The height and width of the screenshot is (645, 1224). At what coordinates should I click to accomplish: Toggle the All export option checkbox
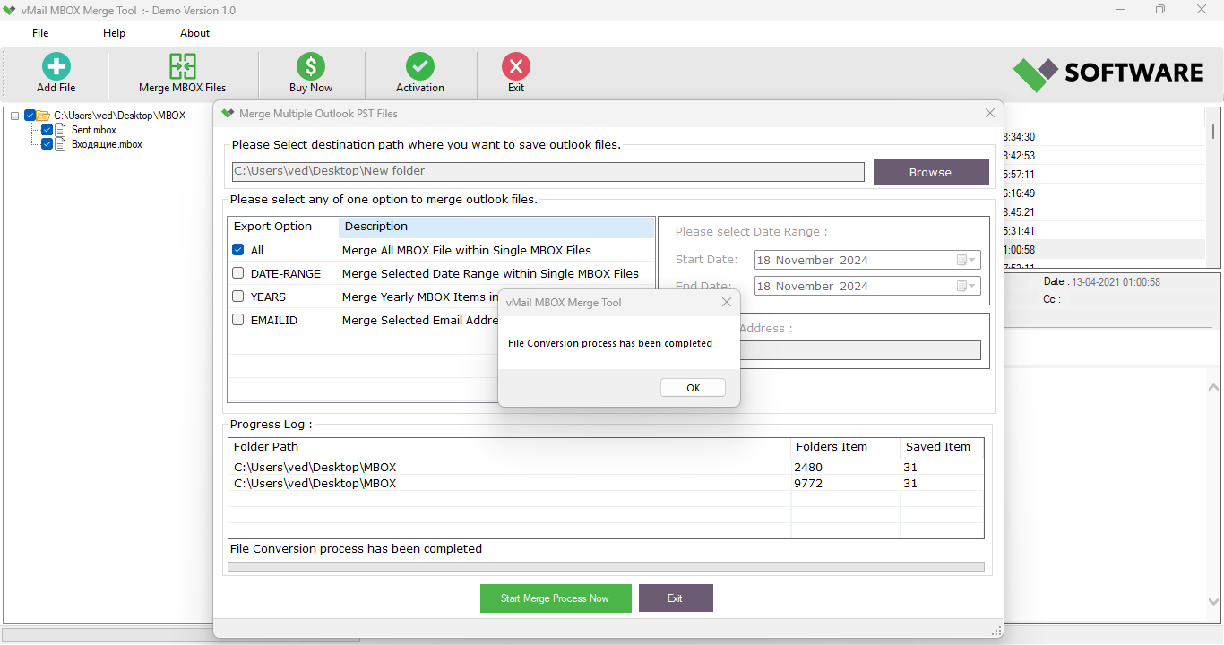click(238, 250)
